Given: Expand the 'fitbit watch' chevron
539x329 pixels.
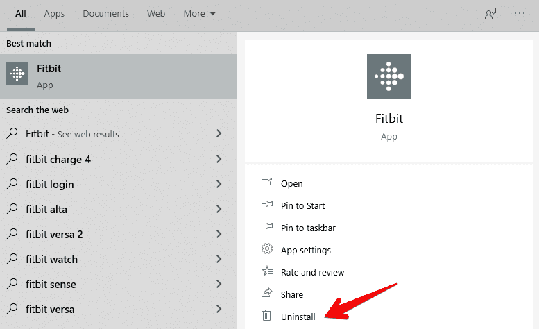Looking at the screenshot, I should pyautogui.click(x=219, y=259).
